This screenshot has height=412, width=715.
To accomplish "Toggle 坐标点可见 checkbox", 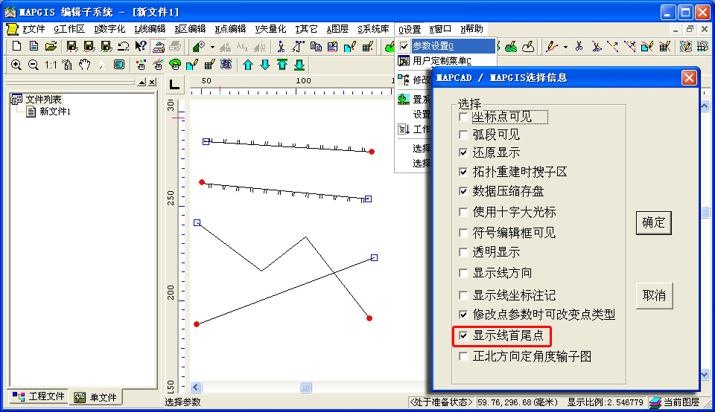I will [463, 117].
